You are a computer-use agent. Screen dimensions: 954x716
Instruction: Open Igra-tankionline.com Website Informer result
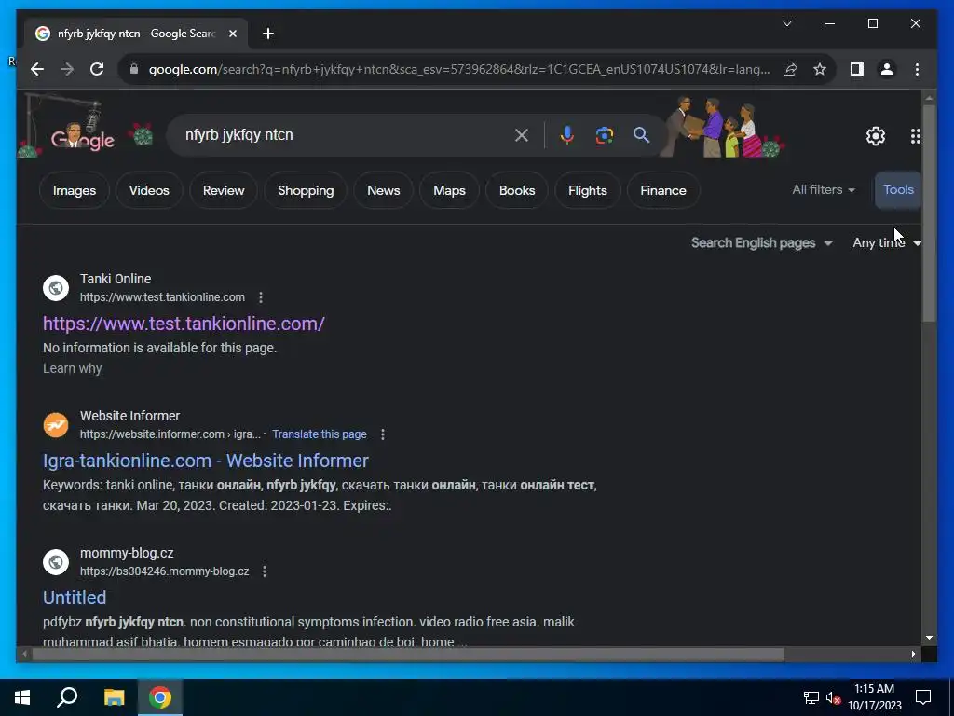[206, 461]
